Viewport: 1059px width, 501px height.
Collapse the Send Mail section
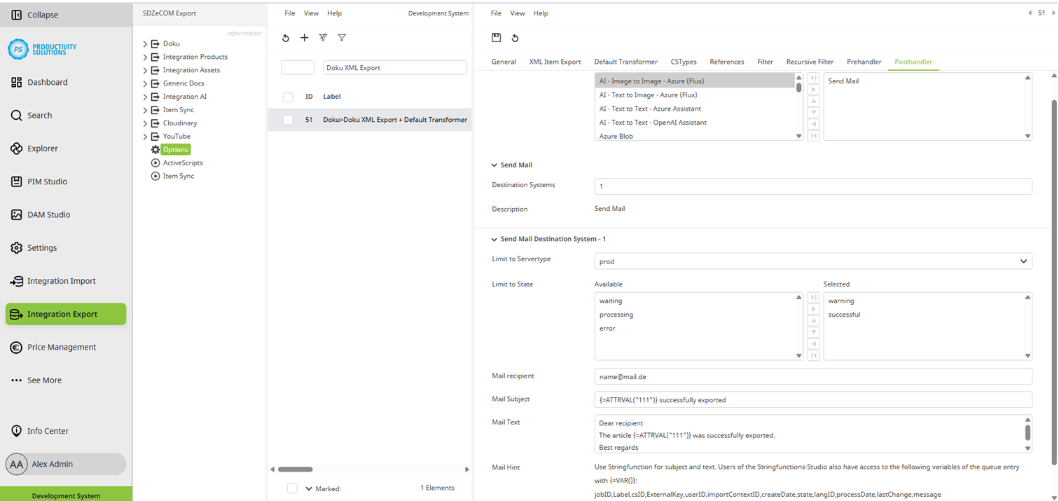pyautogui.click(x=494, y=165)
